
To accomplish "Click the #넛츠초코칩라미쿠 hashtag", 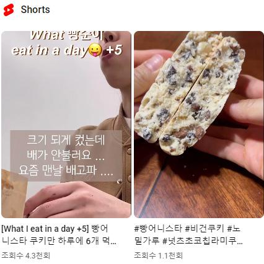I will coord(203,241).
